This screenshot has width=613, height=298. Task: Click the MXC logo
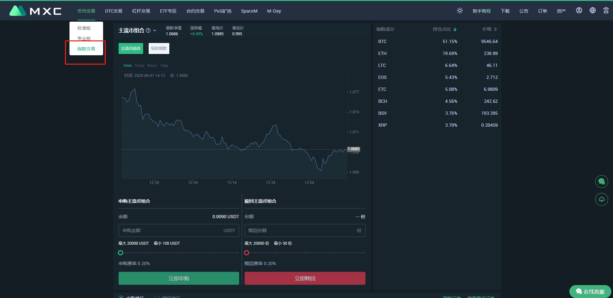[x=35, y=11]
